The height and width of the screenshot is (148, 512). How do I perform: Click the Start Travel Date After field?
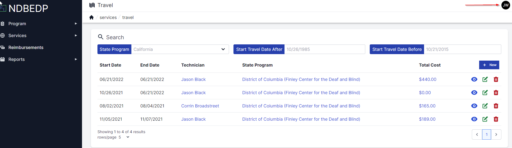click(x=324, y=49)
